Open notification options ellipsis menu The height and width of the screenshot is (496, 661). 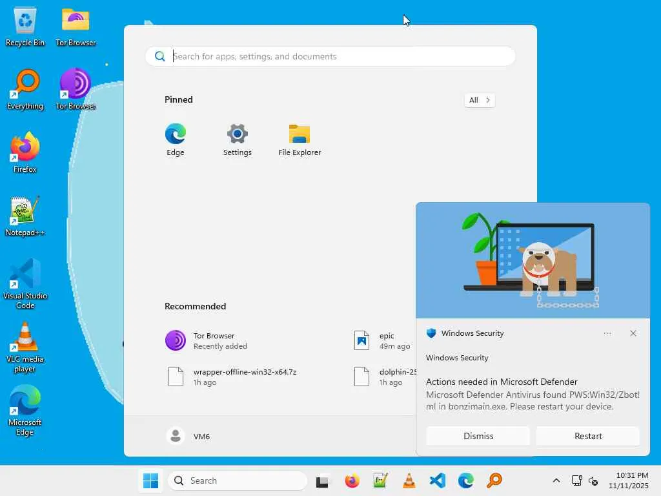pos(607,333)
